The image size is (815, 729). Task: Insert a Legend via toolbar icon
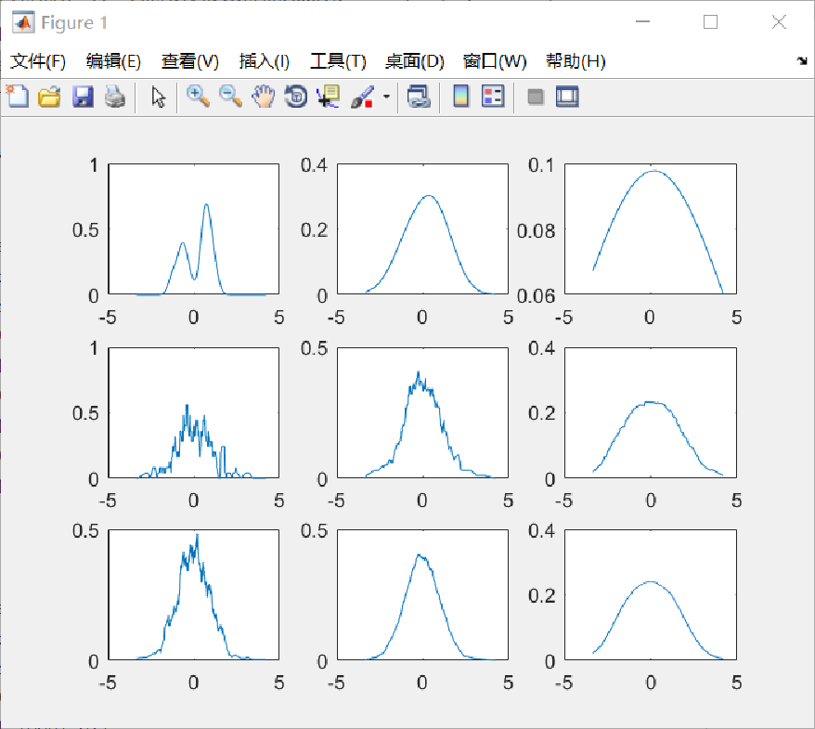click(x=493, y=97)
